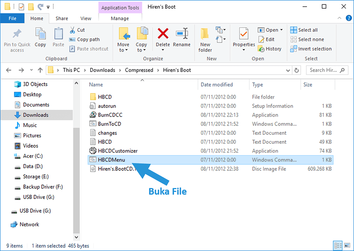Click Invert selection in ribbon
This screenshot has width=354, height=251.
[x=311, y=49]
